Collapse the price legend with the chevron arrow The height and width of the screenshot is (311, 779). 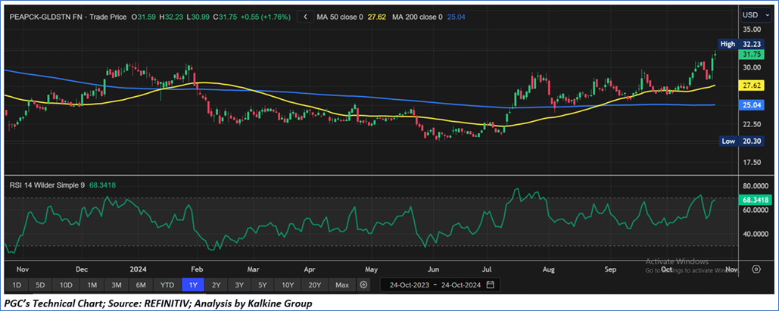pos(304,16)
